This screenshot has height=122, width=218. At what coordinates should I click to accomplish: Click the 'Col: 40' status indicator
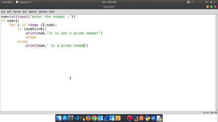(214, 113)
